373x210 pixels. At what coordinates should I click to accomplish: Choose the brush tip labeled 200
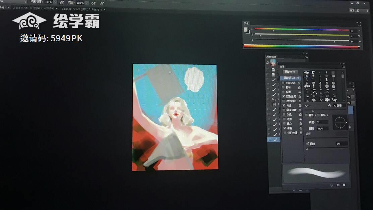point(333,73)
